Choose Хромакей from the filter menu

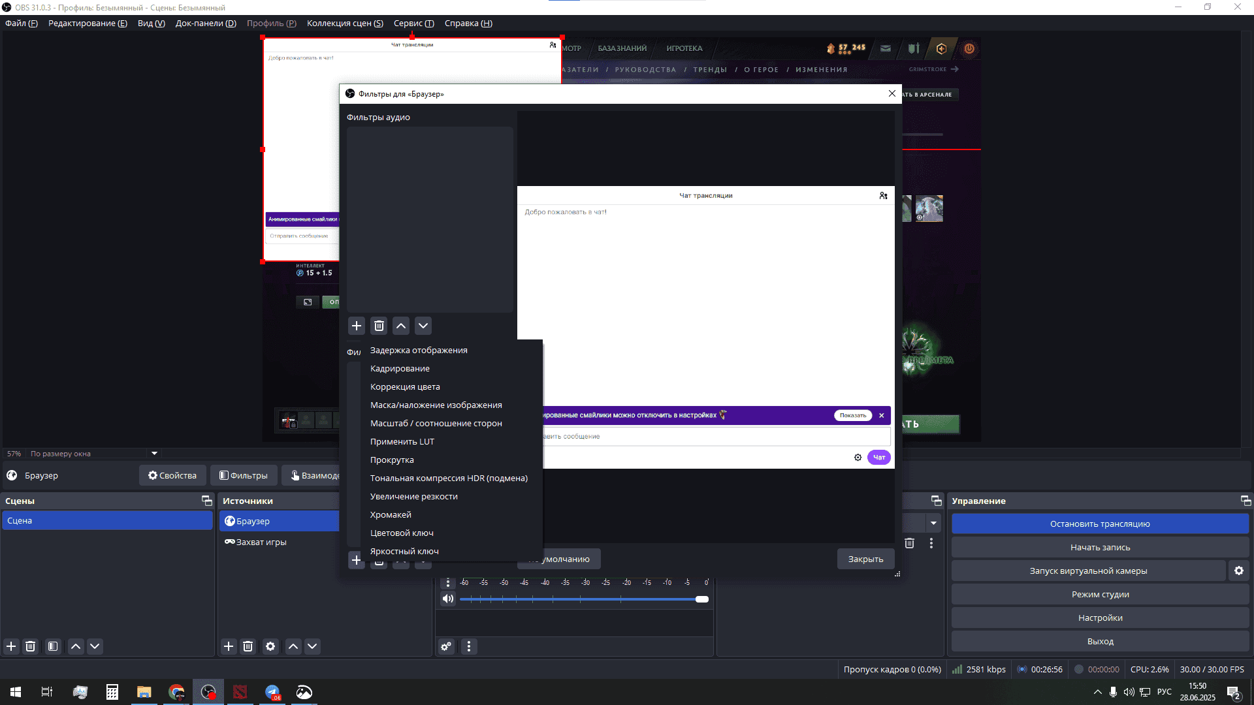click(391, 514)
